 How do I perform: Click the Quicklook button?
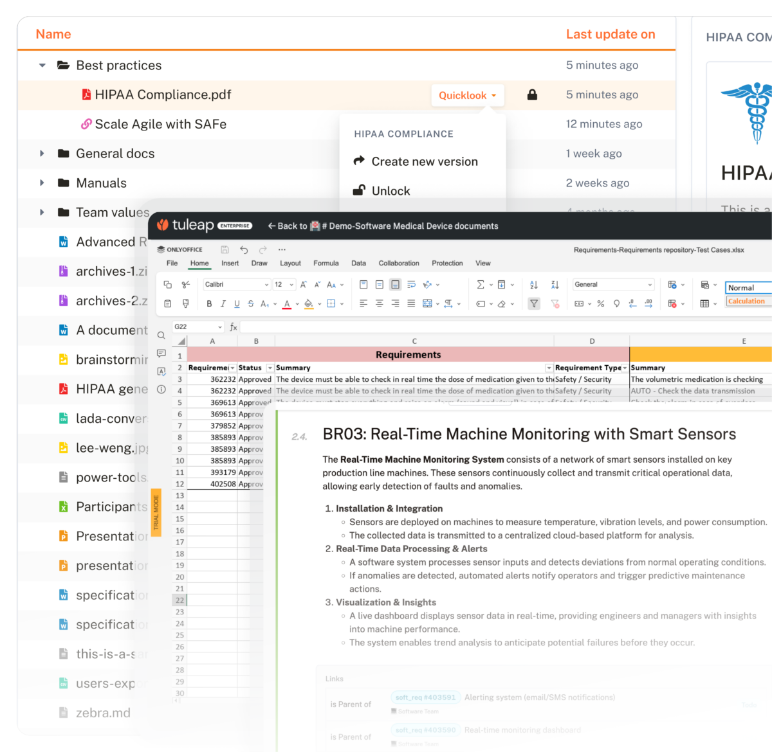click(x=467, y=95)
